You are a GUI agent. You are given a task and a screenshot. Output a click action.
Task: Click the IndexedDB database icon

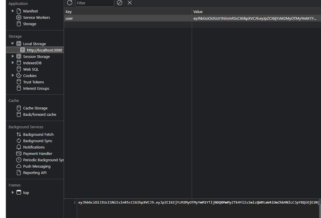tap(19, 63)
